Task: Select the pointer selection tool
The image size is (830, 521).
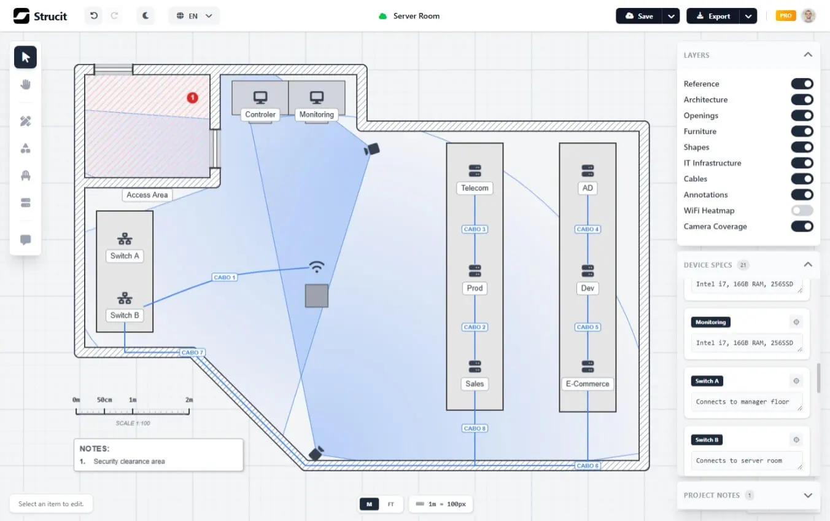Action: 25,57
